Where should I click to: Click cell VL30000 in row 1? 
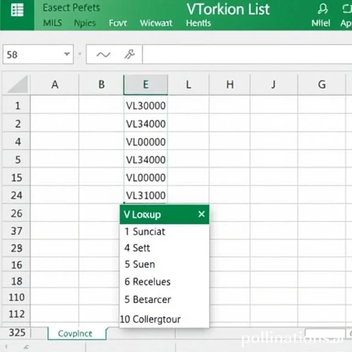point(146,105)
